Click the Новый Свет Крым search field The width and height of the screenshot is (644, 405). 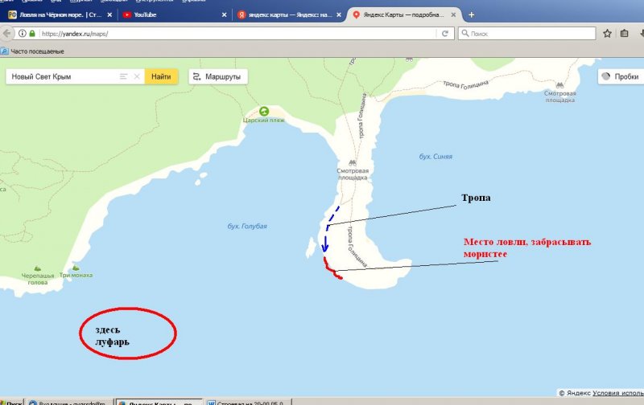coord(60,76)
